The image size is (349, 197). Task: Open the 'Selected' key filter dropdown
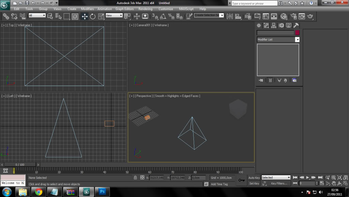coord(276,178)
